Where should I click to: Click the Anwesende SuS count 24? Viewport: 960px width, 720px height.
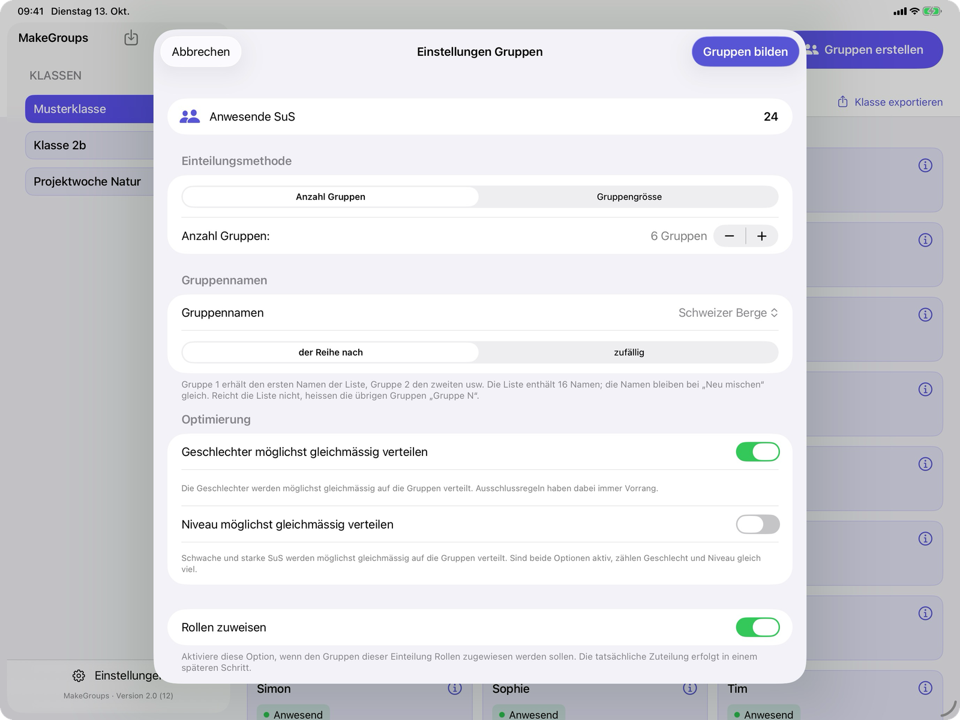click(x=770, y=116)
